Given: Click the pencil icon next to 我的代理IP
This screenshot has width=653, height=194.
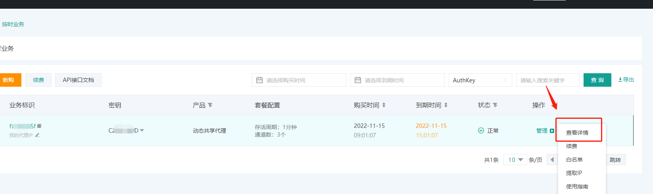Looking at the screenshot, I should pos(37,135).
